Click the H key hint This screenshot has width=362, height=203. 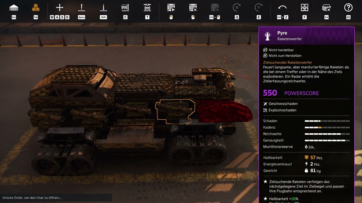tap(348, 17)
